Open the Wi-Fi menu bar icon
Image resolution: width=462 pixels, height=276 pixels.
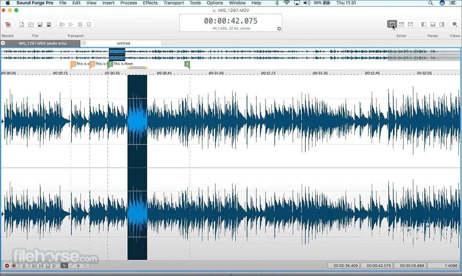point(286,3)
